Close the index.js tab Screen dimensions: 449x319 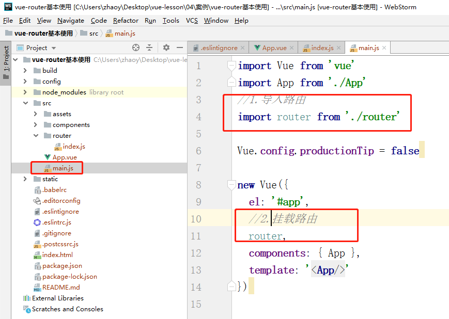click(338, 48)
